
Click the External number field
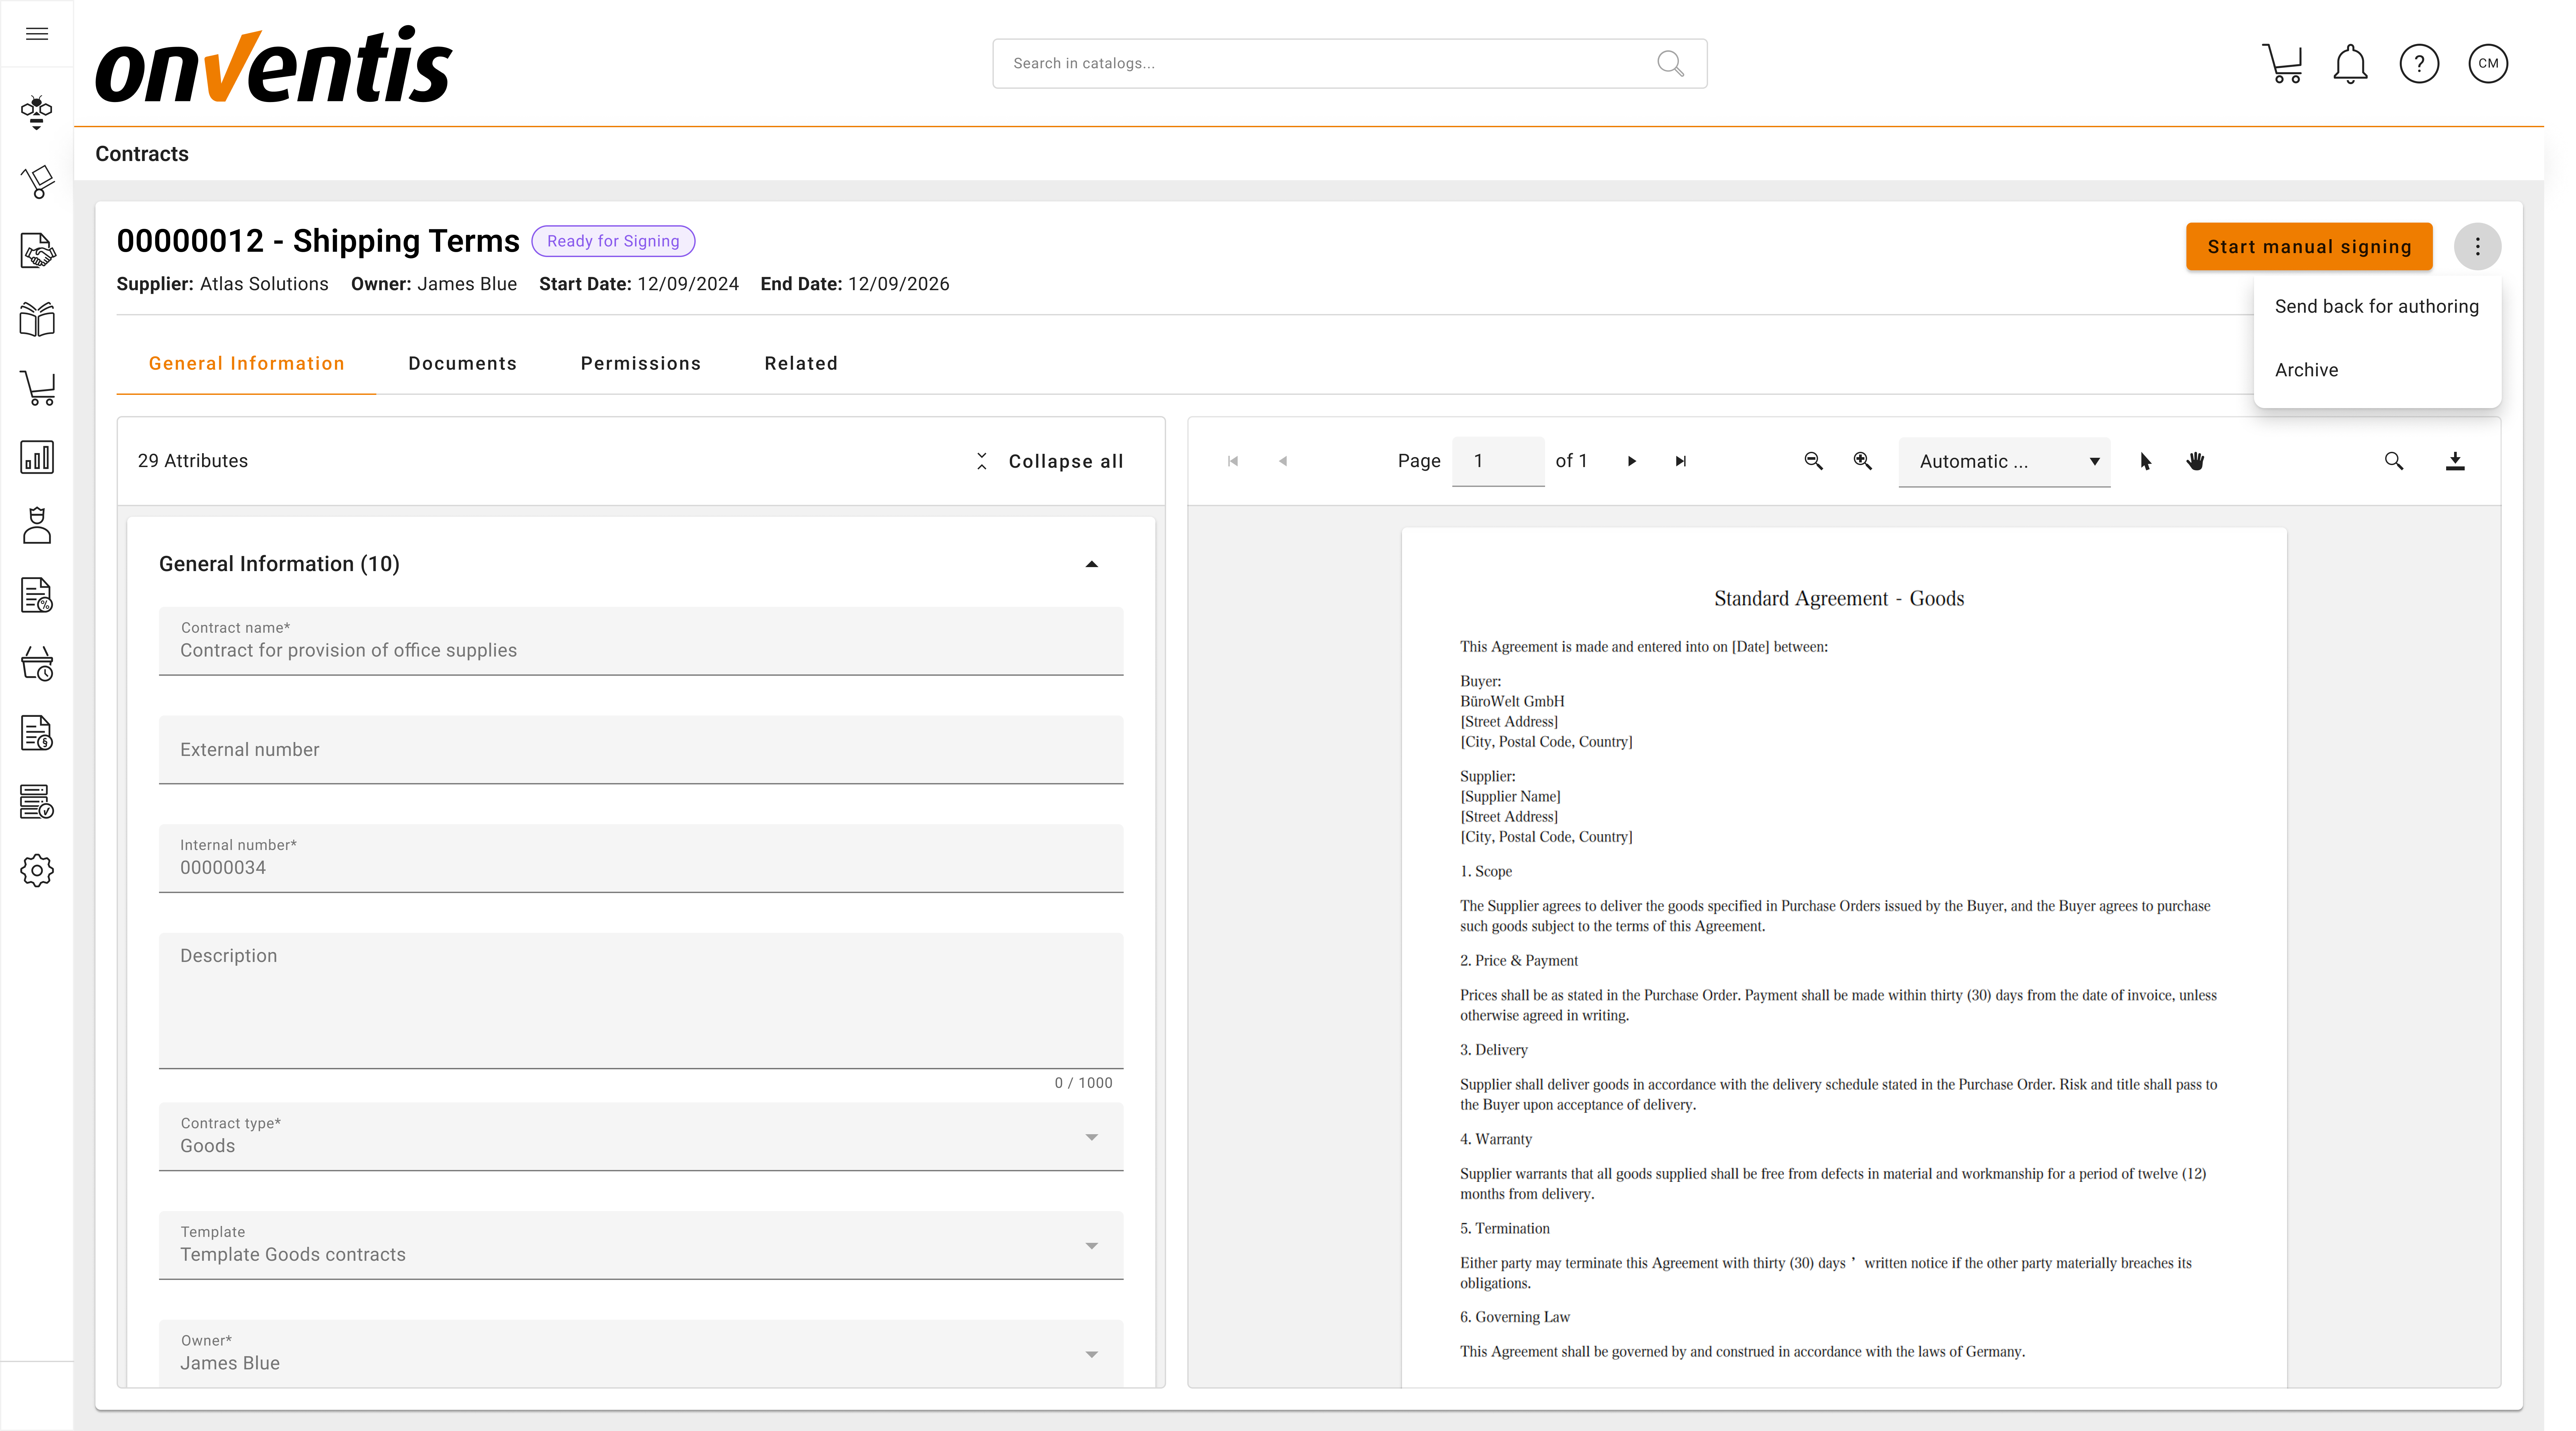640,749
